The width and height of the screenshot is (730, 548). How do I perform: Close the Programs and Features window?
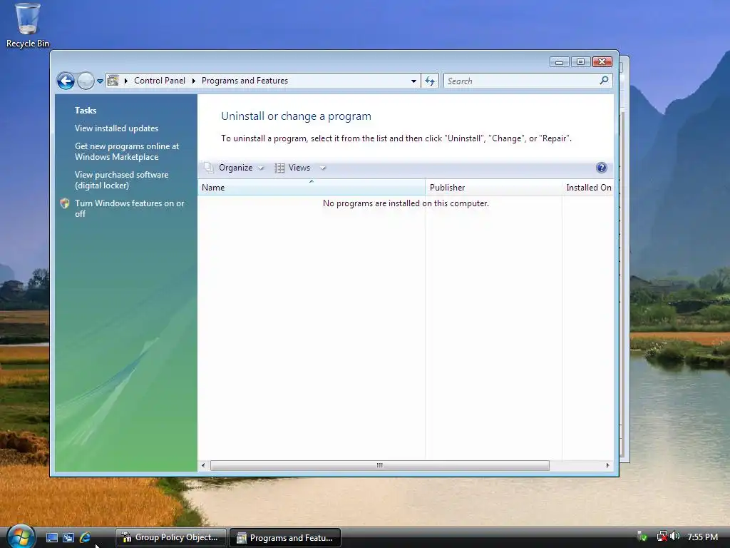pos(602,62)
